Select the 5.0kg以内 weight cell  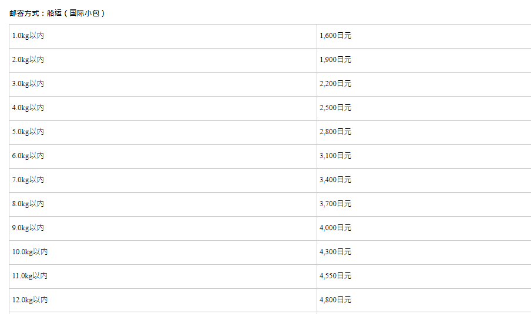[163, 132]
